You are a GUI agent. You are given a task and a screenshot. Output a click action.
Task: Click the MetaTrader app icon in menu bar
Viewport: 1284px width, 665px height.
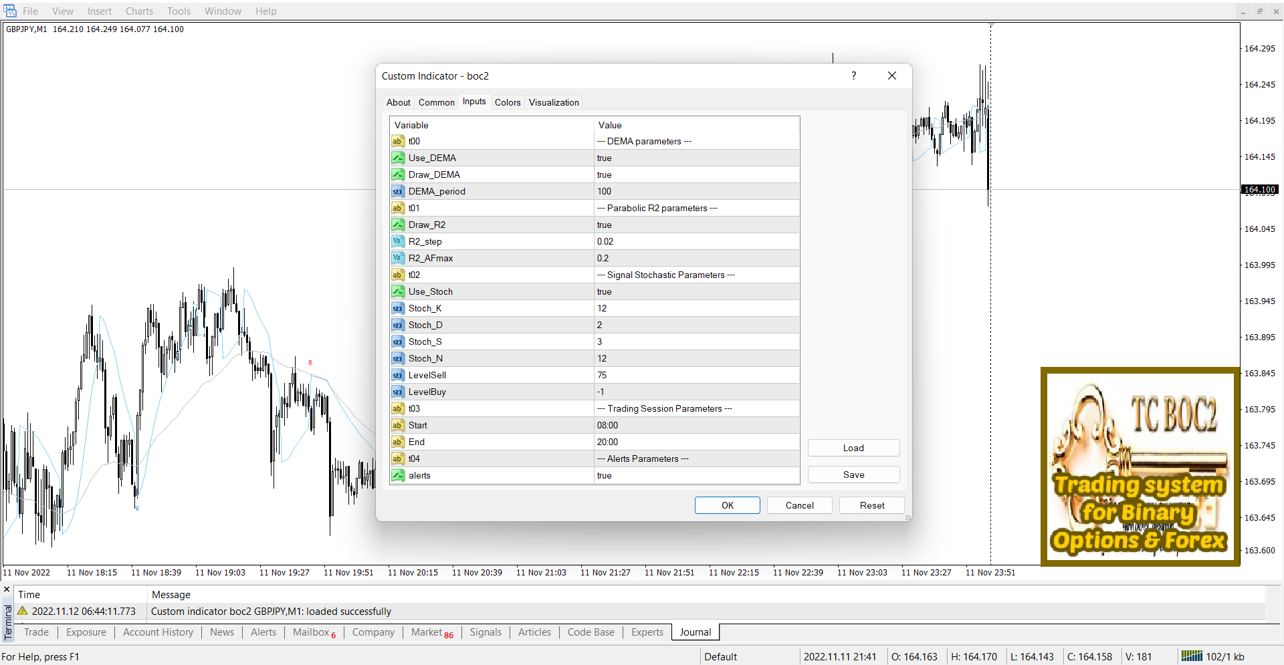tap(10, 11)
